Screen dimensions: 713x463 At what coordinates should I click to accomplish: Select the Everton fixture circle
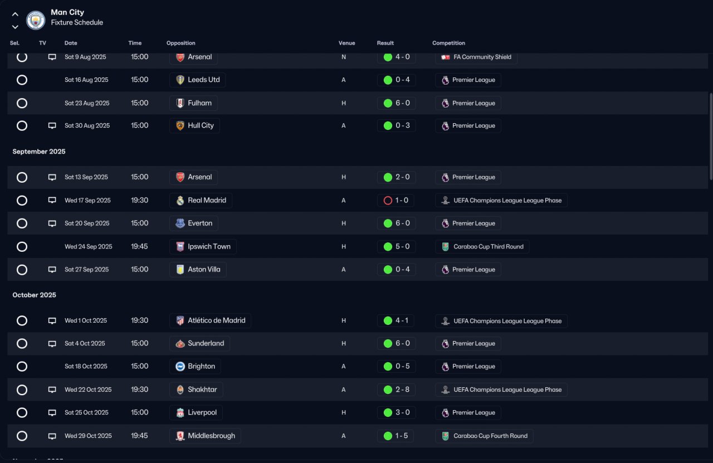[x=22, y=223]
